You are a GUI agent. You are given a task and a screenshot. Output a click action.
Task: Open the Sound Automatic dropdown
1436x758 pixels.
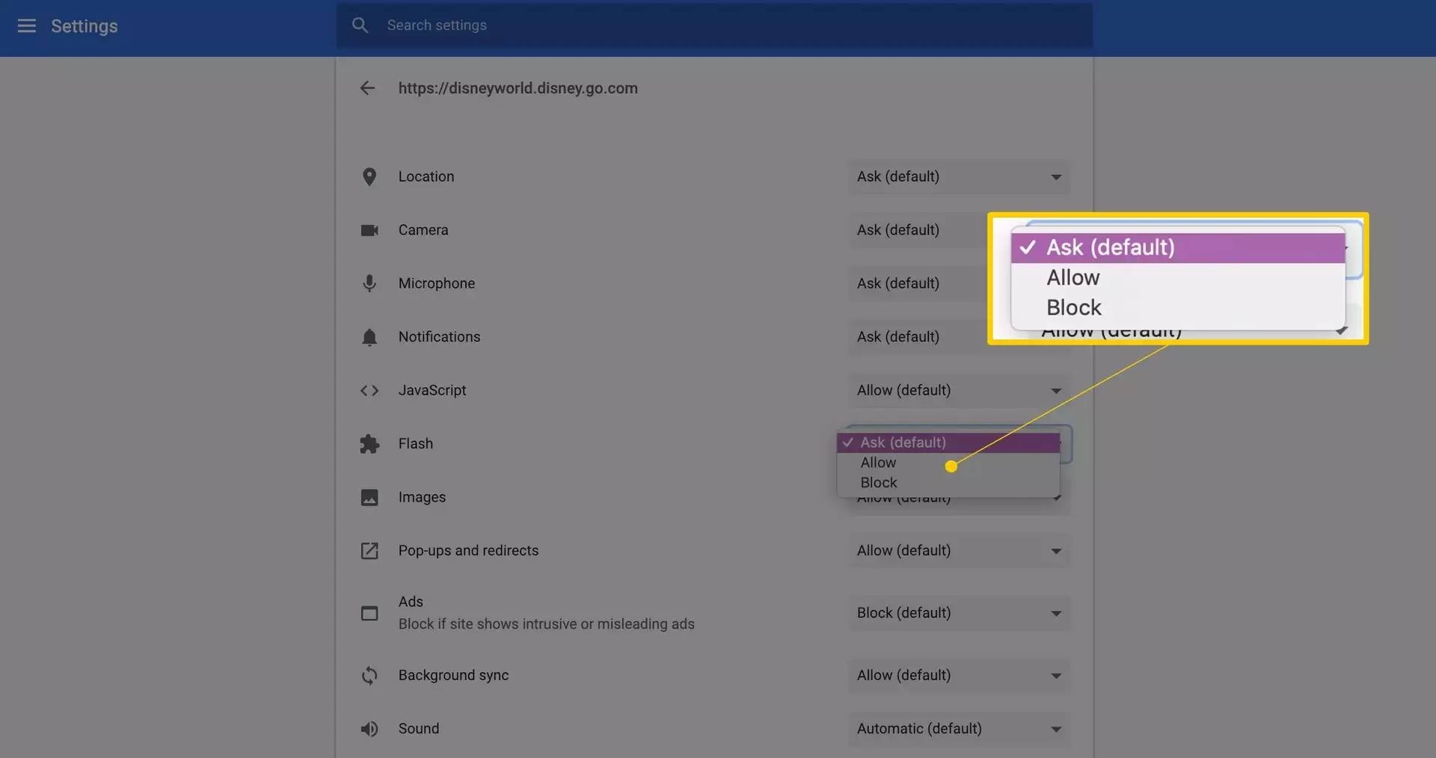(959, 729)
